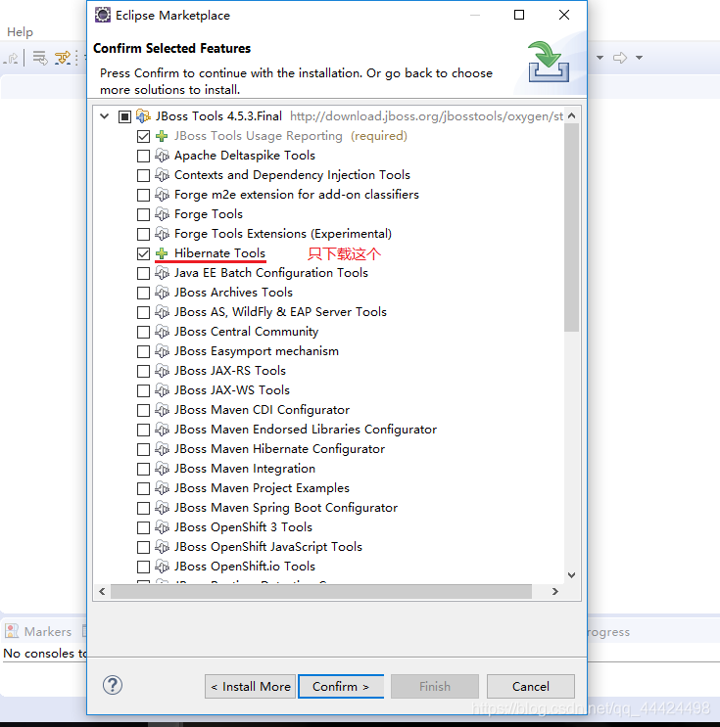
Task: Enable Contexts and Dependency Injection Tools
Action: coord(143,175)
